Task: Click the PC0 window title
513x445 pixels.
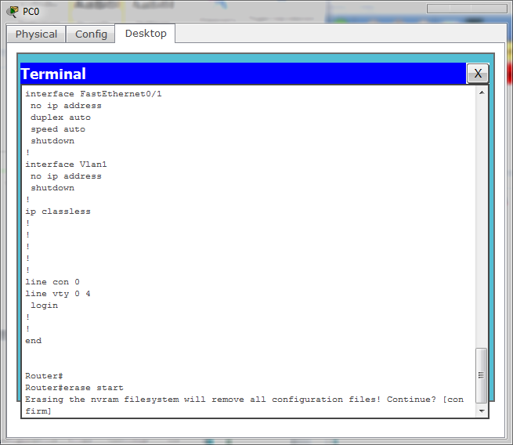Action: [31, 12]
